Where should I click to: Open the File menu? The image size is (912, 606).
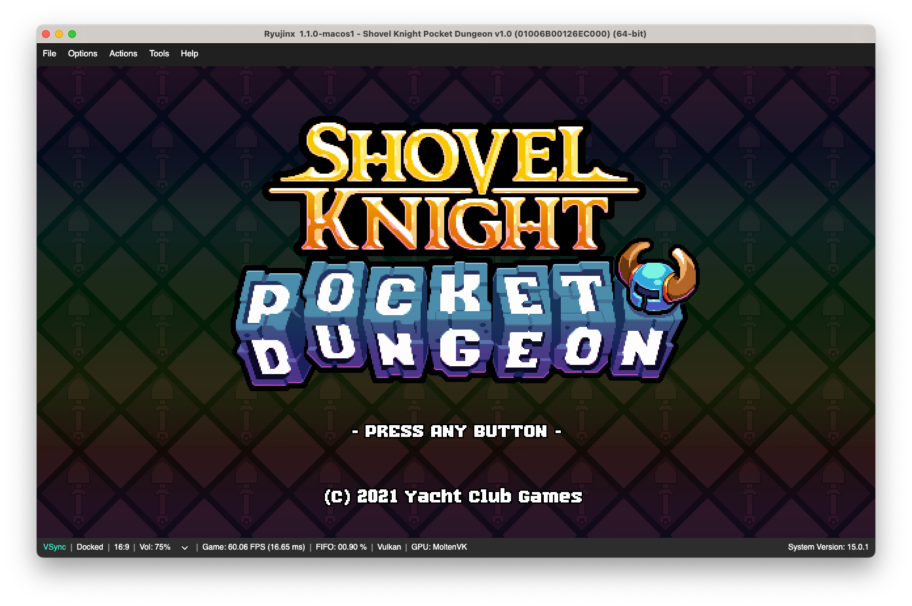(49, 54)
